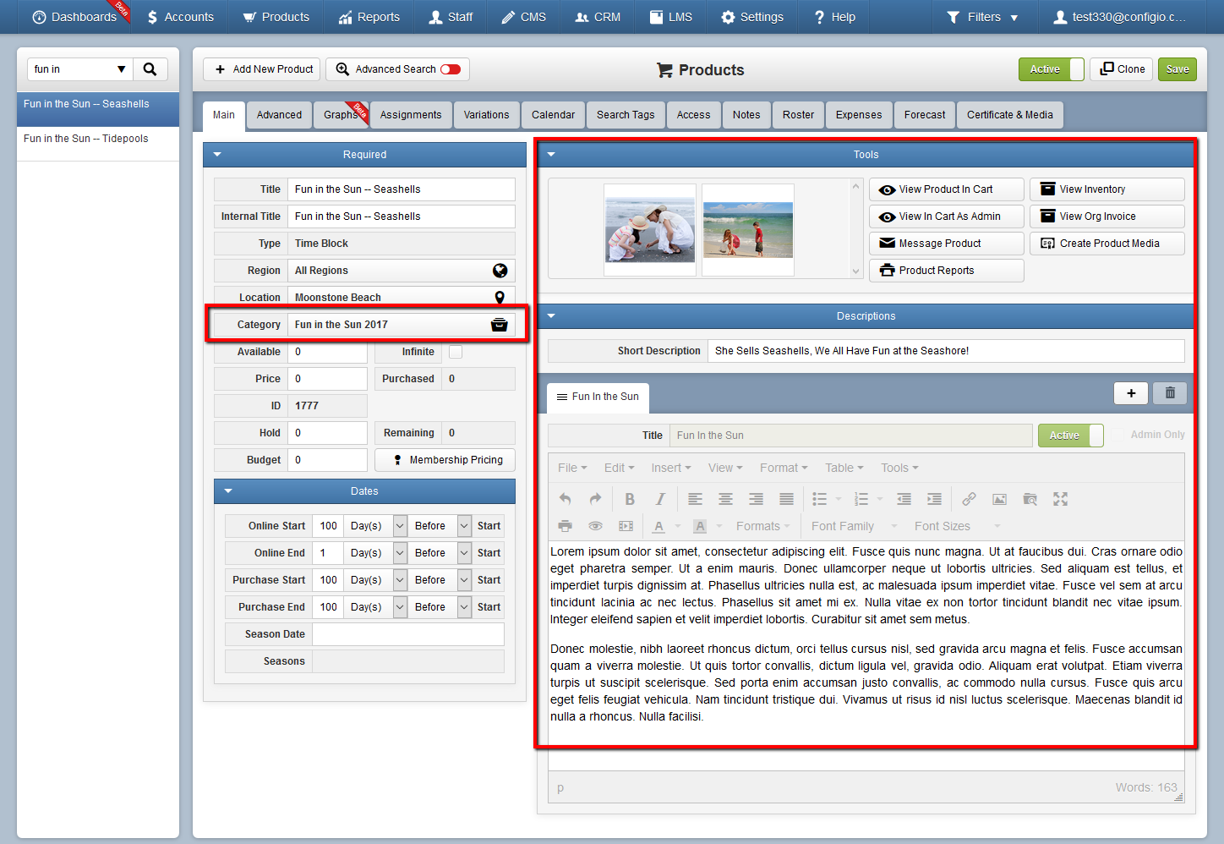Click the Save button

tap(1178, 69)
